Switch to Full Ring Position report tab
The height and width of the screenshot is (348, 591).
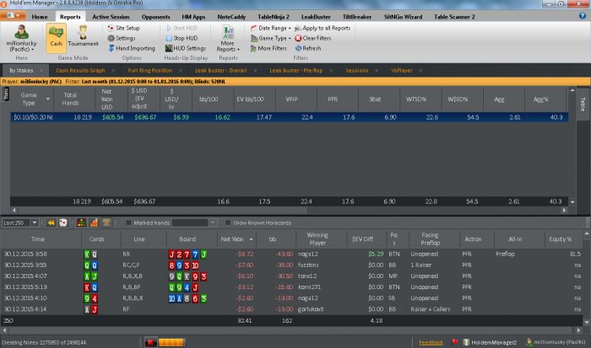(x=150, y=70)
